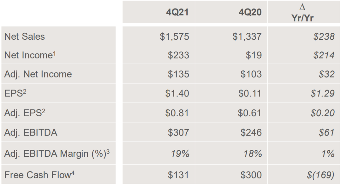Select the 4Q20 column header
Screen dimensions: 341x186
pyautogui.click(x=250, y=12)
